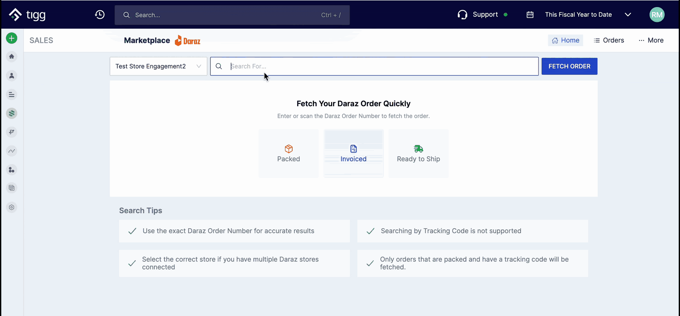Open the sidebar person contacts icon
The width and height of the screenshot is (680, 316).
click(x=12, y=76)
